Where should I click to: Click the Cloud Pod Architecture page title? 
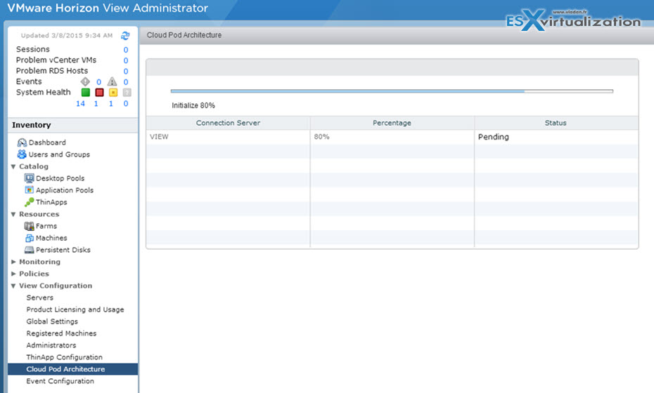(x=184, y=35)
